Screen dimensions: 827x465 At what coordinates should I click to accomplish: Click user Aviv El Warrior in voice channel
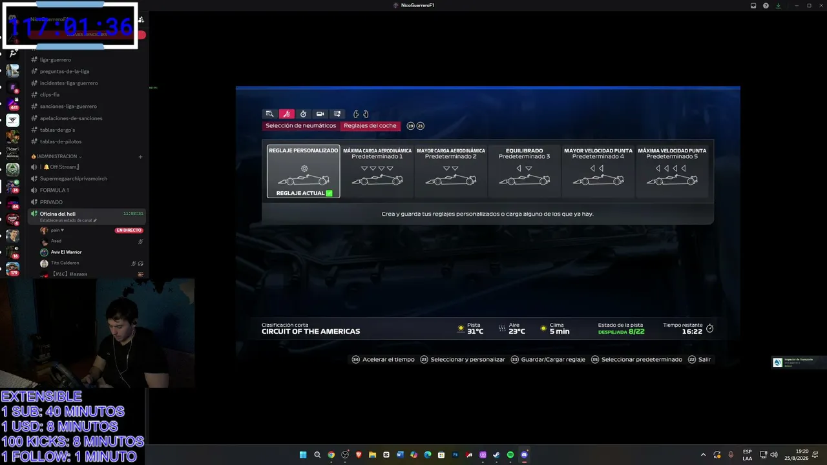(x=66, y=253)
